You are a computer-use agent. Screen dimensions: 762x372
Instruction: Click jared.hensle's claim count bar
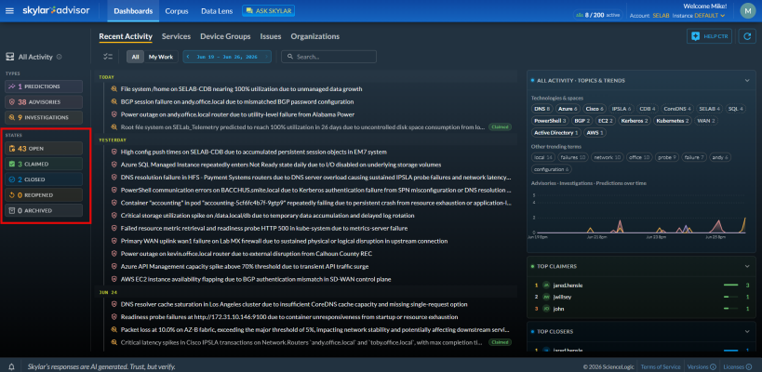tap(731, 286)
